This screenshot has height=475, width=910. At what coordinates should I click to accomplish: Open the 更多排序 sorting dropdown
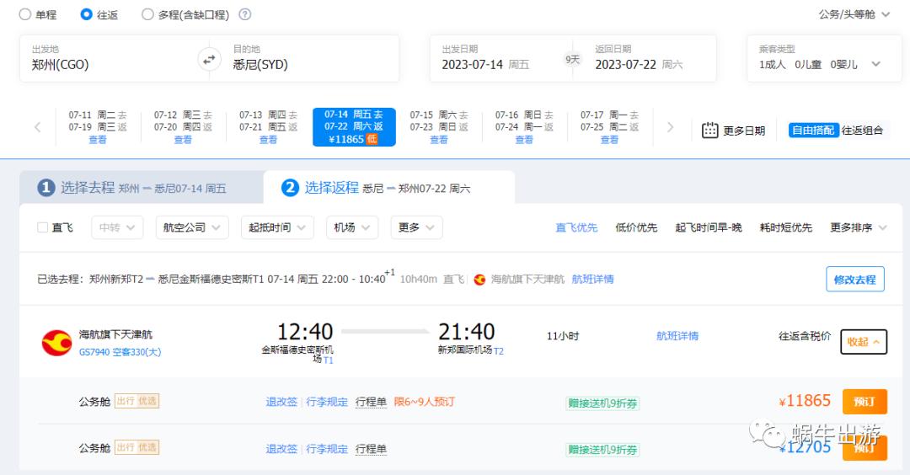(x=859, y=227)
